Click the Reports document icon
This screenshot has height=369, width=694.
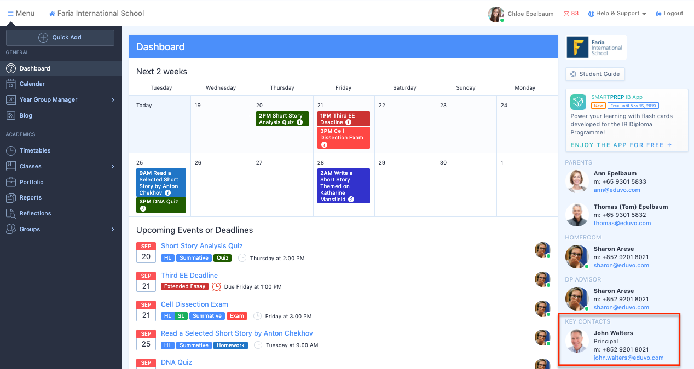[11, 198]
